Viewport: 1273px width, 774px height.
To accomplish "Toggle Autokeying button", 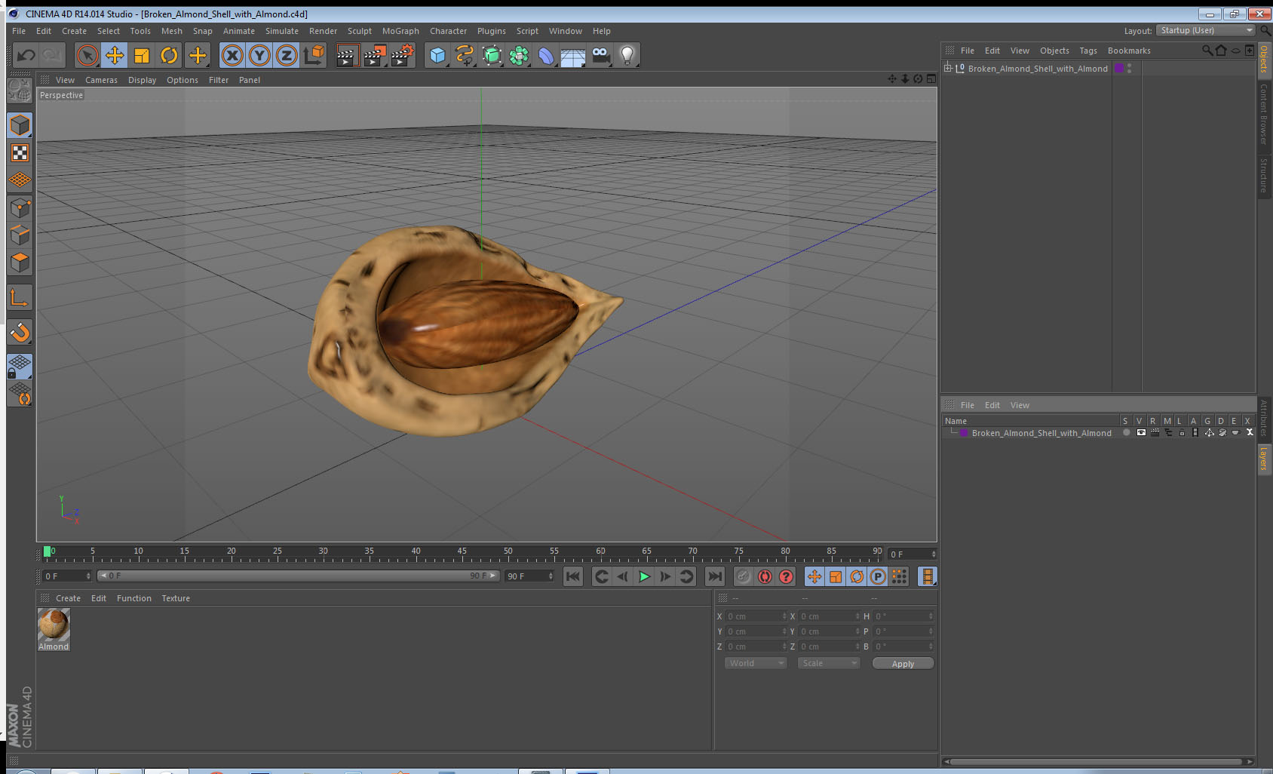I will pyautogui.click(x=765, y=576).
